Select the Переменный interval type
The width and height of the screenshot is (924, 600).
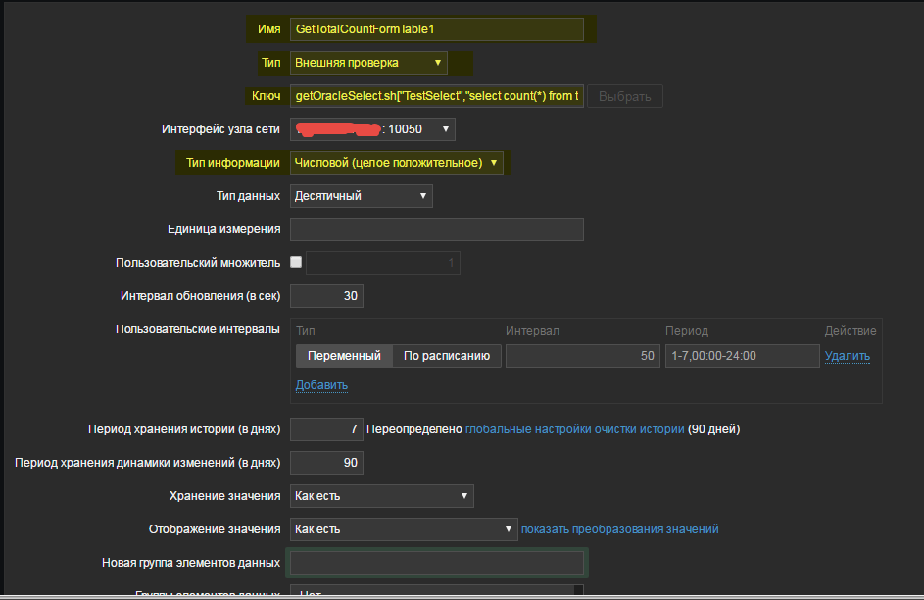pos(344,356)
